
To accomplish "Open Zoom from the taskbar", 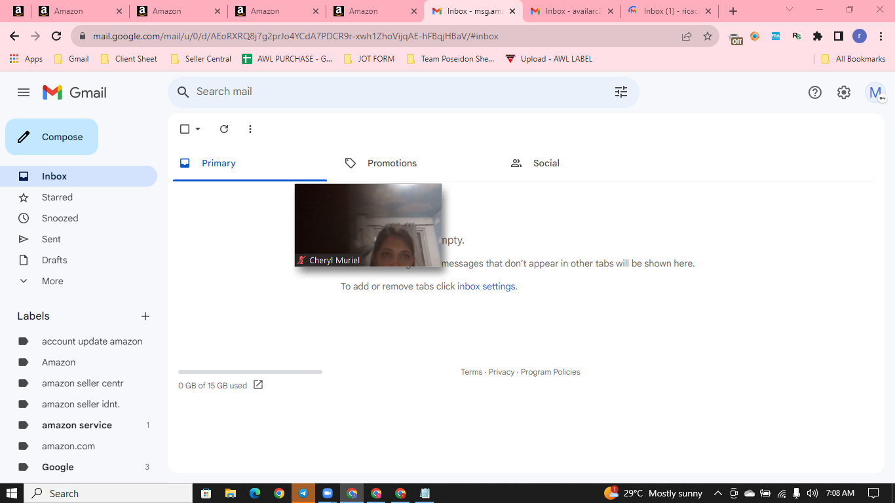I will pyautogui.click(x=328, y=493).
